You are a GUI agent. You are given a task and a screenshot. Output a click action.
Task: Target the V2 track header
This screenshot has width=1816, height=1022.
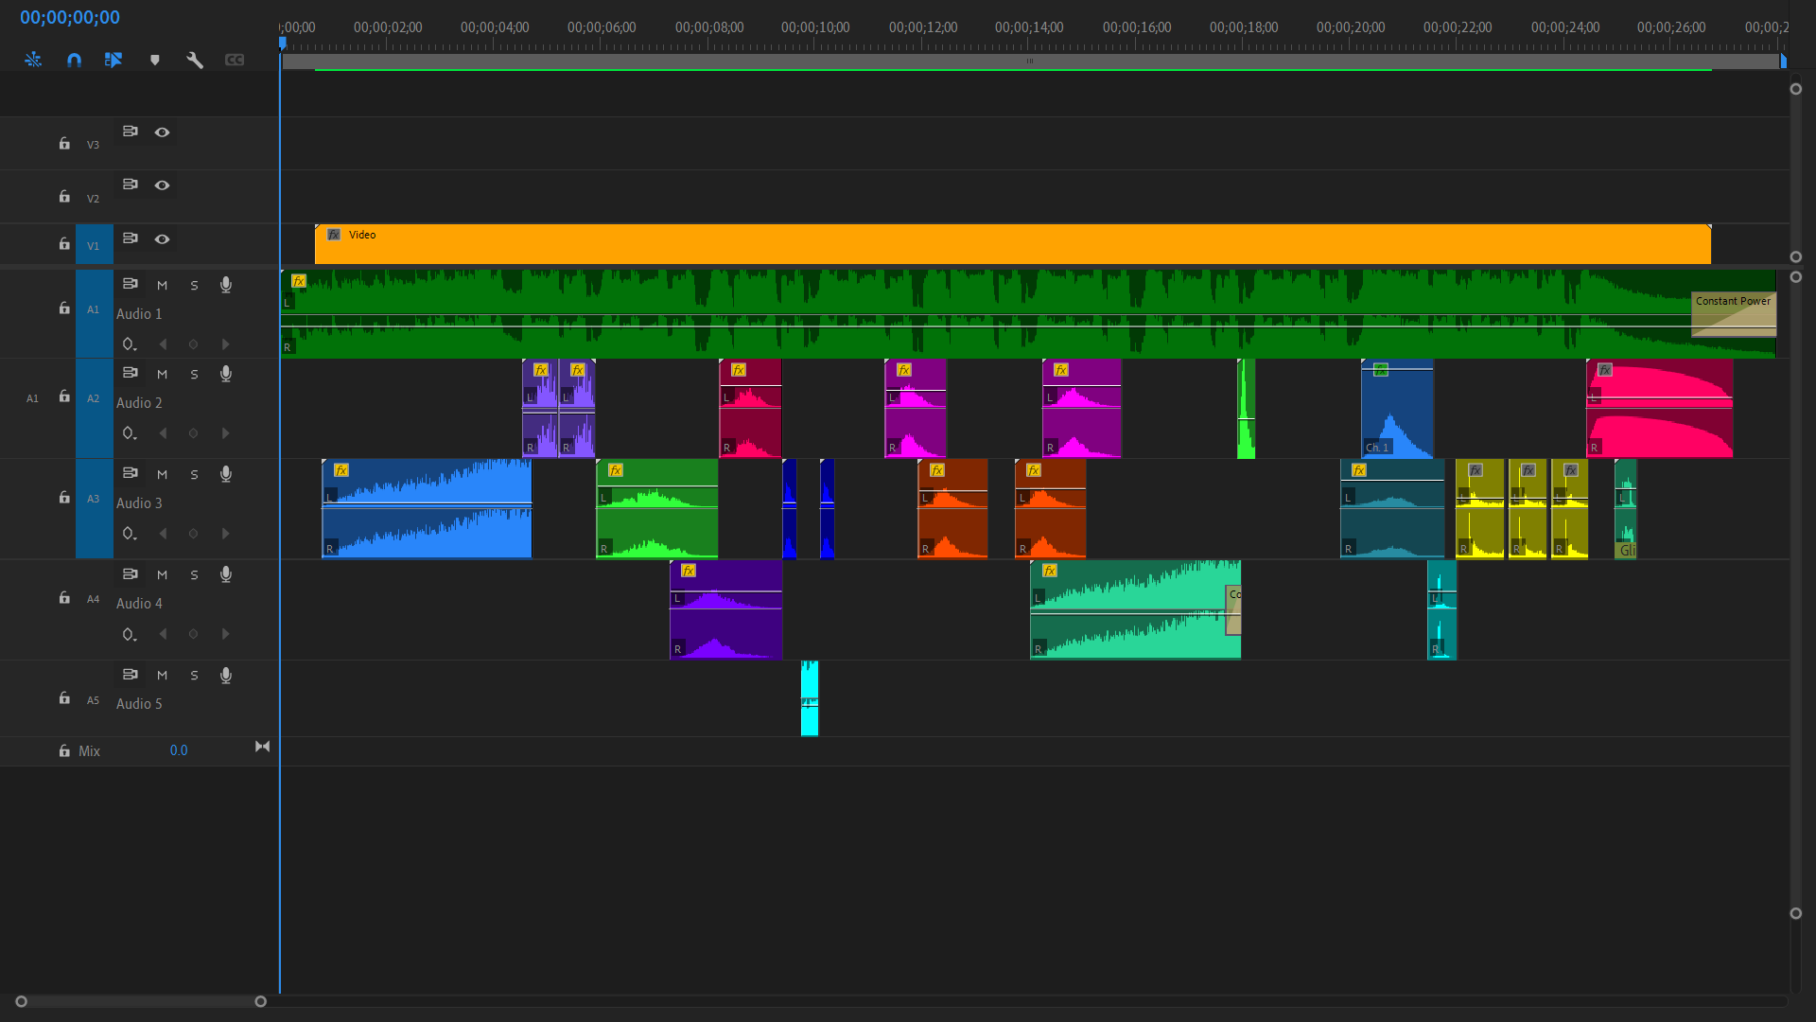[x=93, y=199]
